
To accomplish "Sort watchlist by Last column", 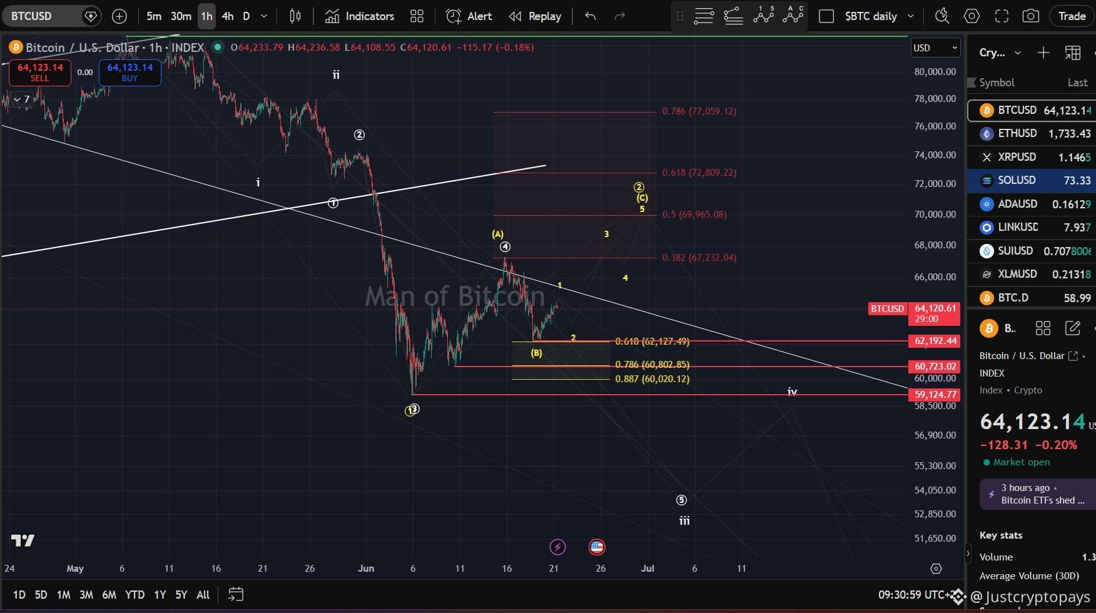I will (x=1077, y=83).
